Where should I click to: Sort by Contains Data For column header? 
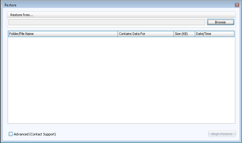pyautogui.click(x=145, y=34)
